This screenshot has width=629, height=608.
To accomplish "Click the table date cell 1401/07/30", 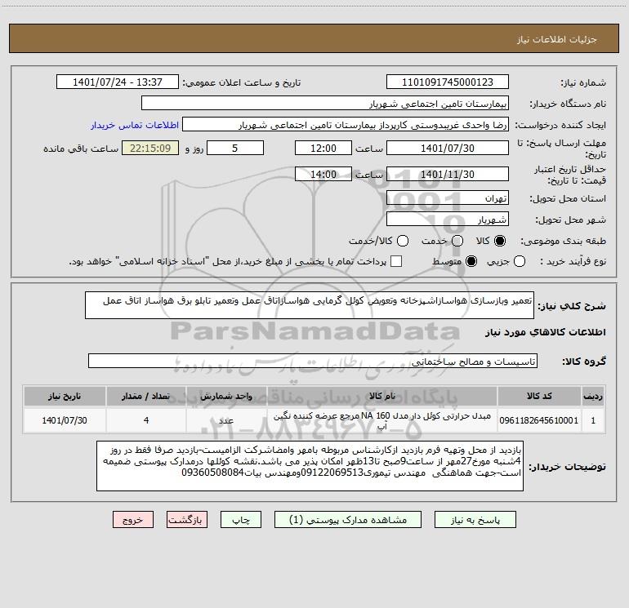I will [x=65, y=420].
